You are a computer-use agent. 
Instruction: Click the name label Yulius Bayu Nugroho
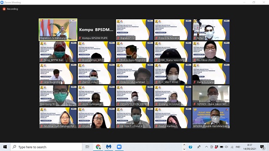tap(133, 60)
